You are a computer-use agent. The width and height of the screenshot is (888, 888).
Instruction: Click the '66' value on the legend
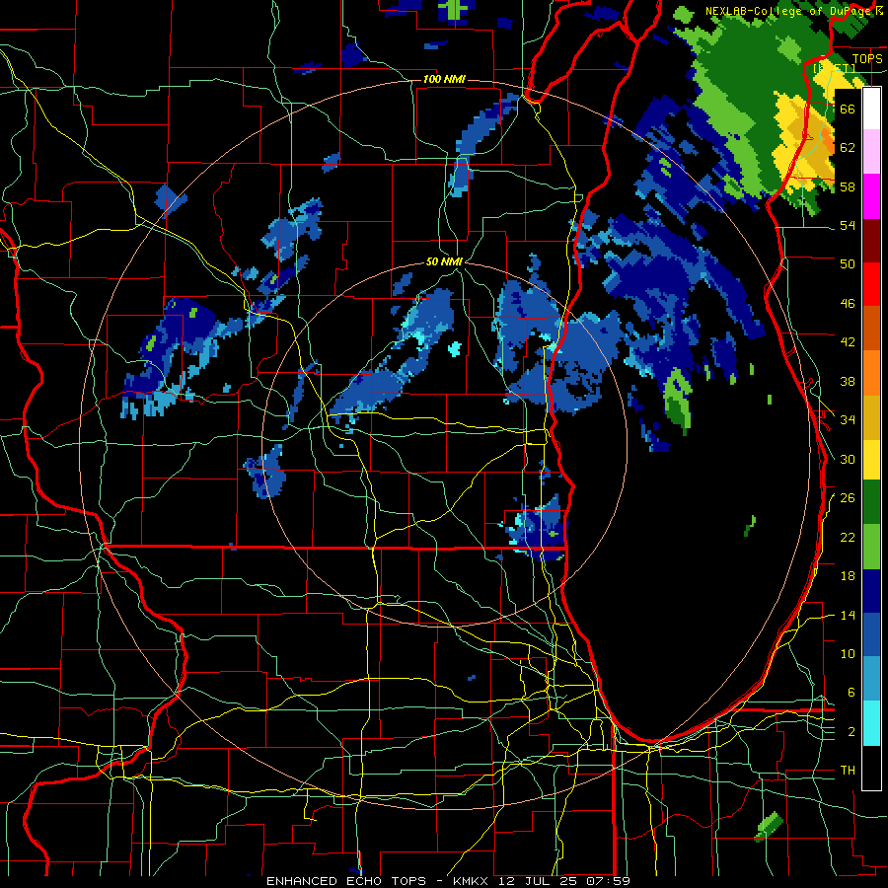pos(848,109)
